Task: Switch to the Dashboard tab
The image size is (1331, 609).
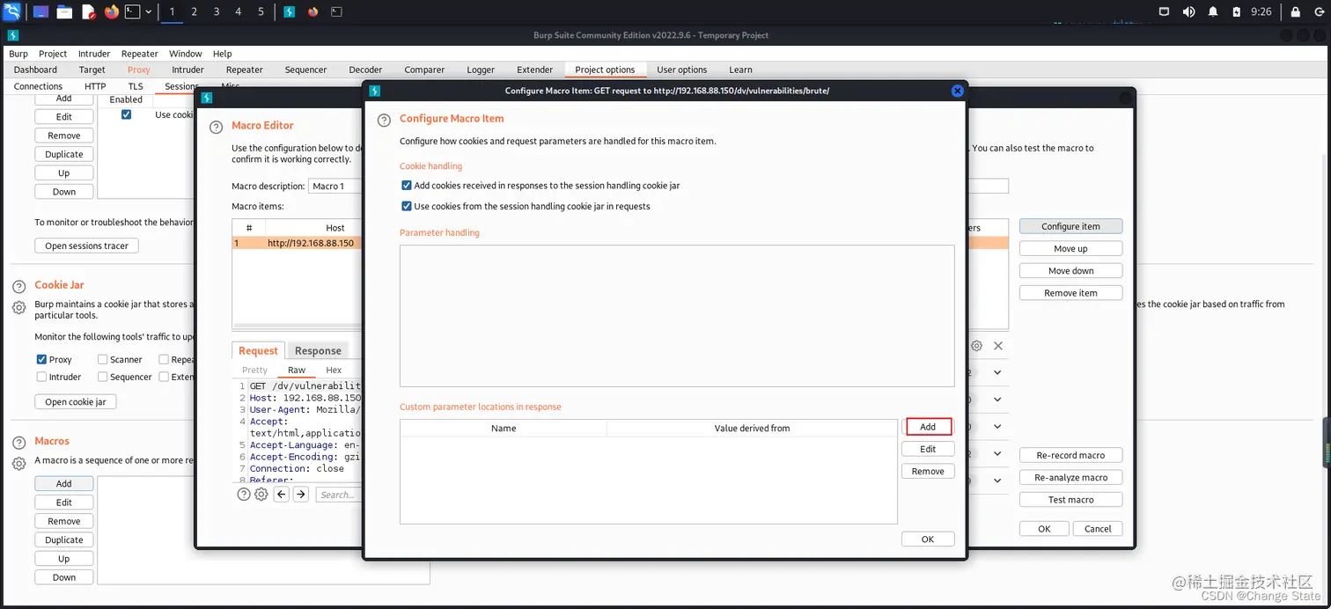Action: tap(35, 70)
